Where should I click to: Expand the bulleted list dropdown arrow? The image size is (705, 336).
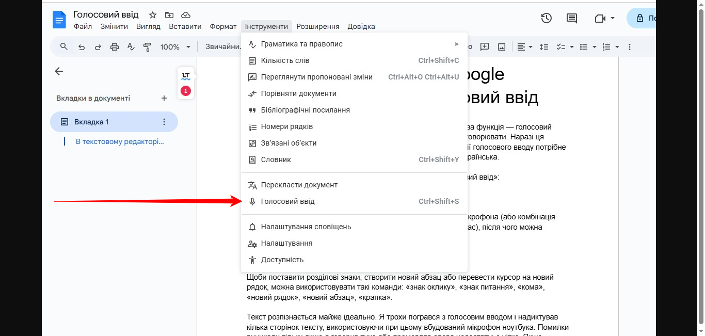click(594, 47)
